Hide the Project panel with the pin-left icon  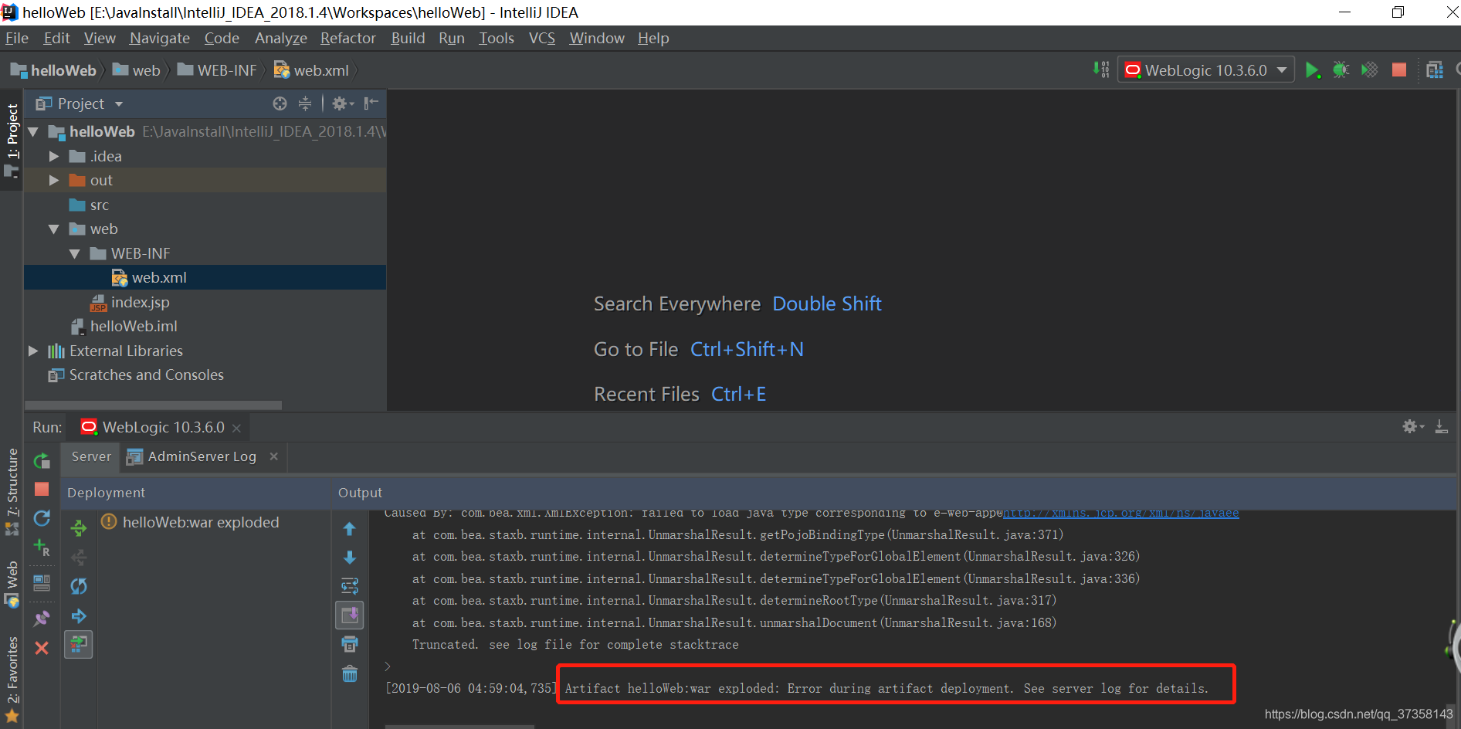[371, 103]
